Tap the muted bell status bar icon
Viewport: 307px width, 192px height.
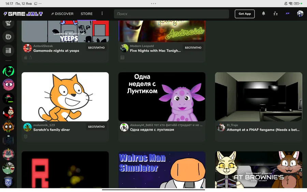[286, 3]
